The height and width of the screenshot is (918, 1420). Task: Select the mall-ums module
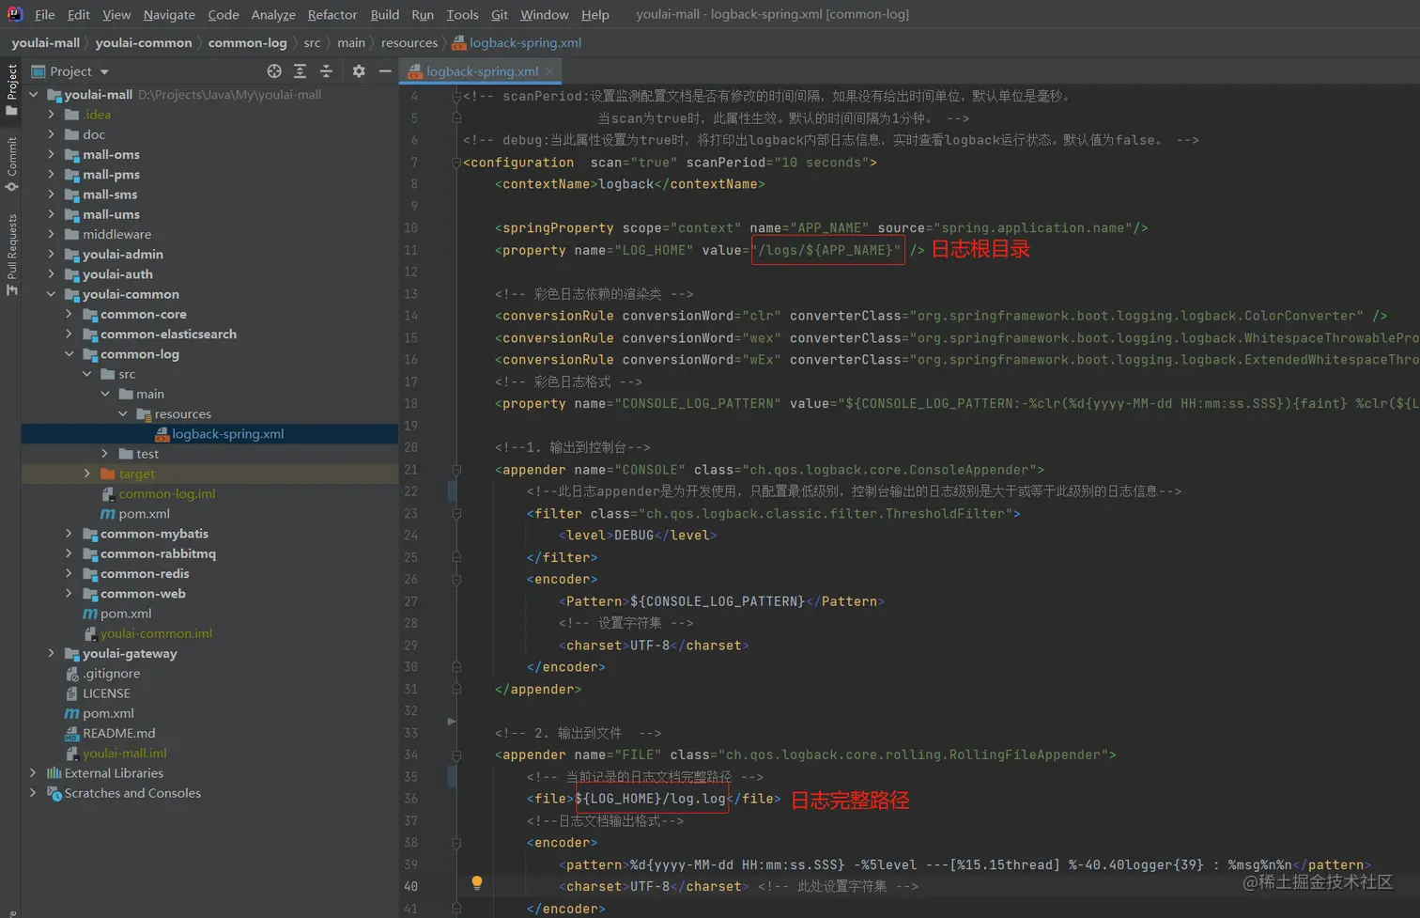coord(111,214)
